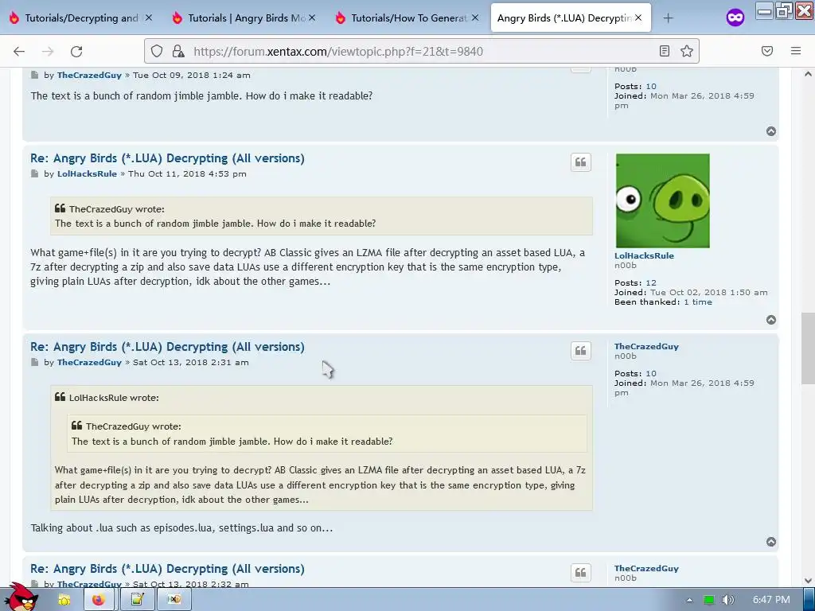Open the Angry Birds start button
Image resolution: width=815 pixels, height=611 pixels.
21,597
